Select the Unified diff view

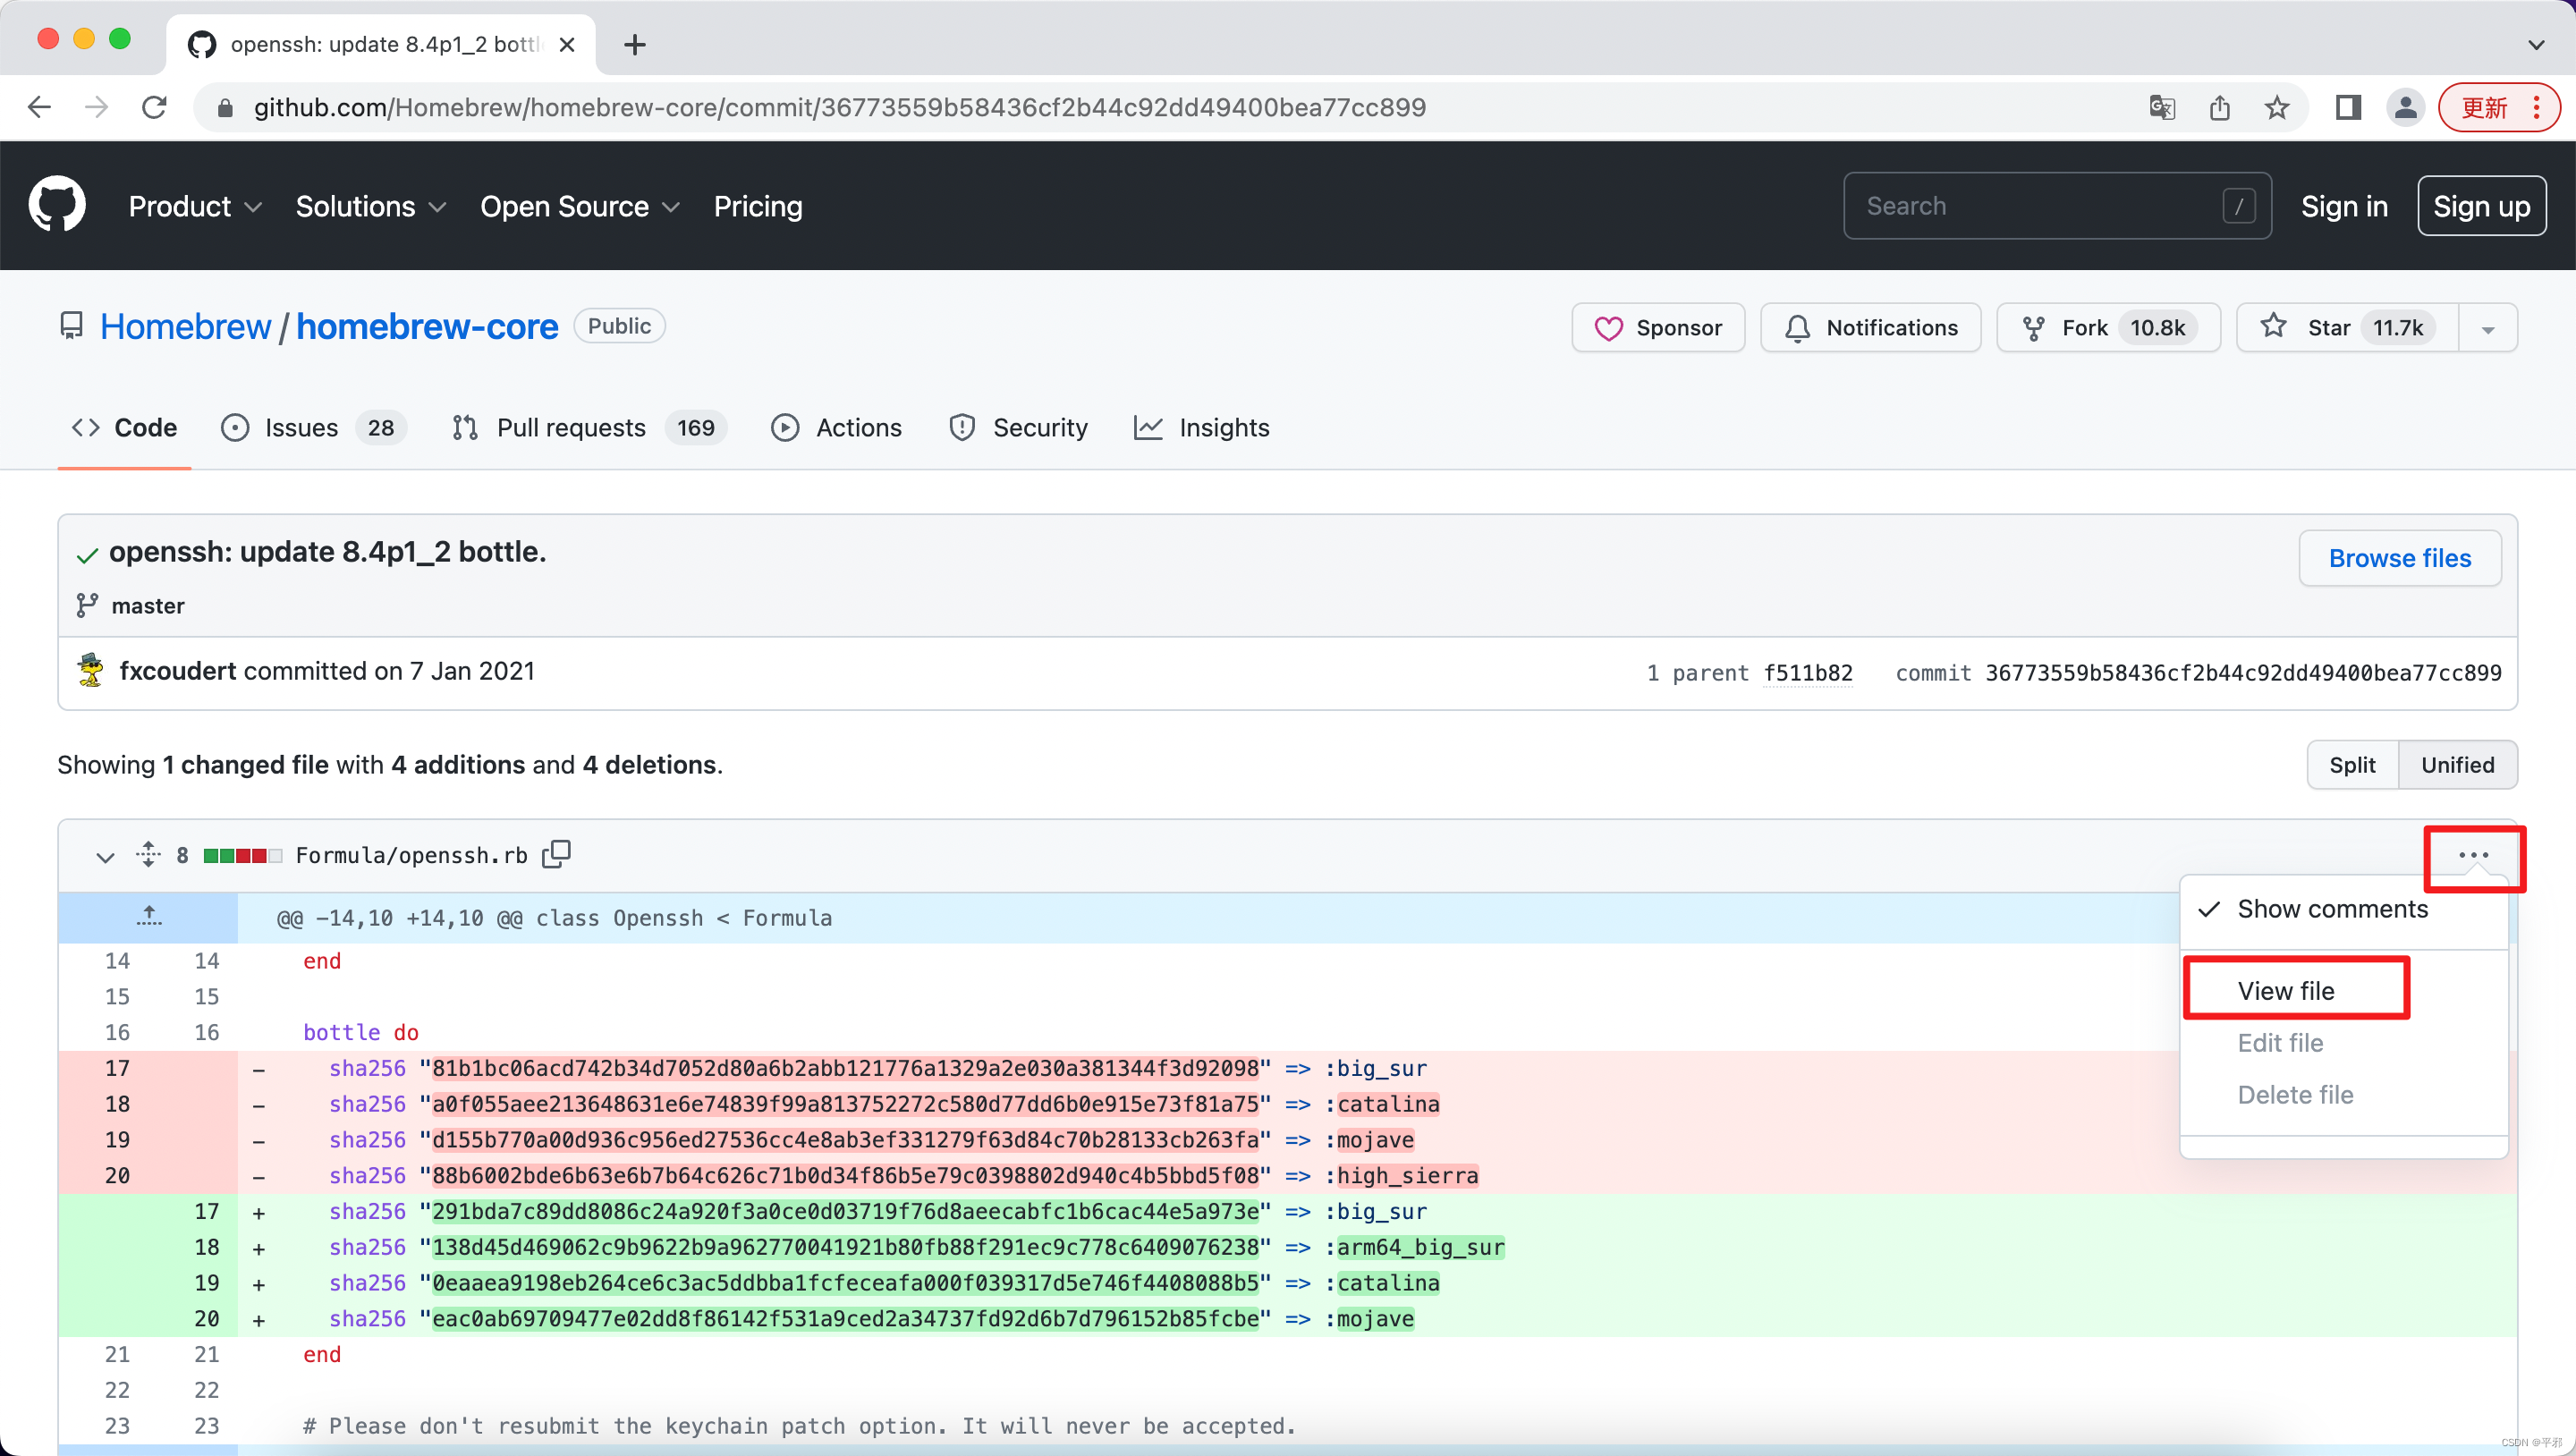click(x=2456, y=765)
